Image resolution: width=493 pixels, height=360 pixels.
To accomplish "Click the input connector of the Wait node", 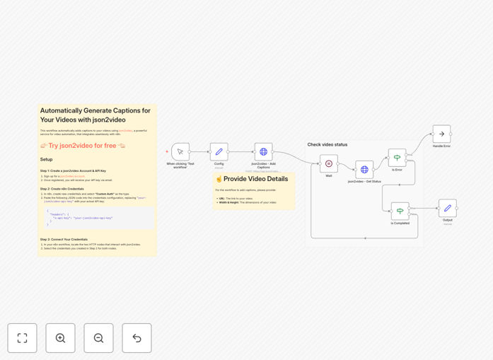I will tap(320, 163).
